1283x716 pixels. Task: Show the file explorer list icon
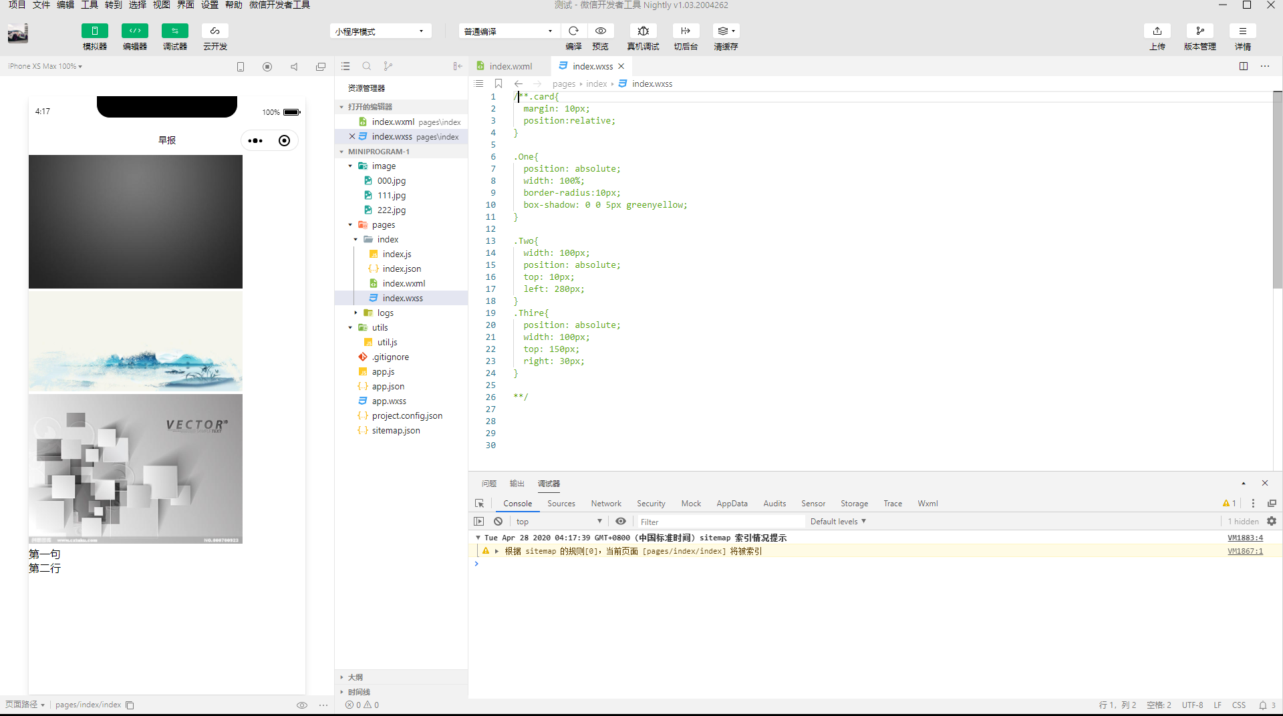tap(345, 66)
